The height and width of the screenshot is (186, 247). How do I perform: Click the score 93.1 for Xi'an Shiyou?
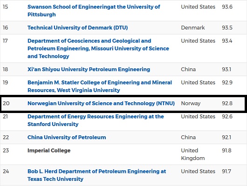point(226,69)
